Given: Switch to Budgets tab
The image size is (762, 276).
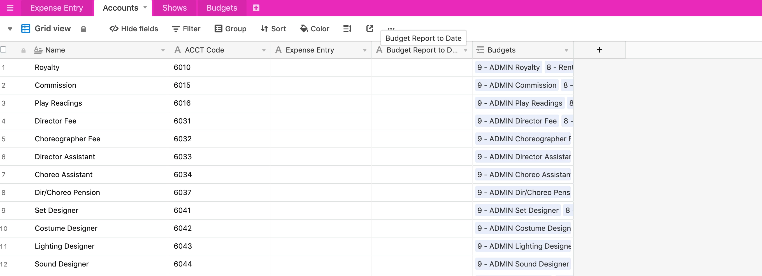Looking at the screenshot, I should coord(222,8).
